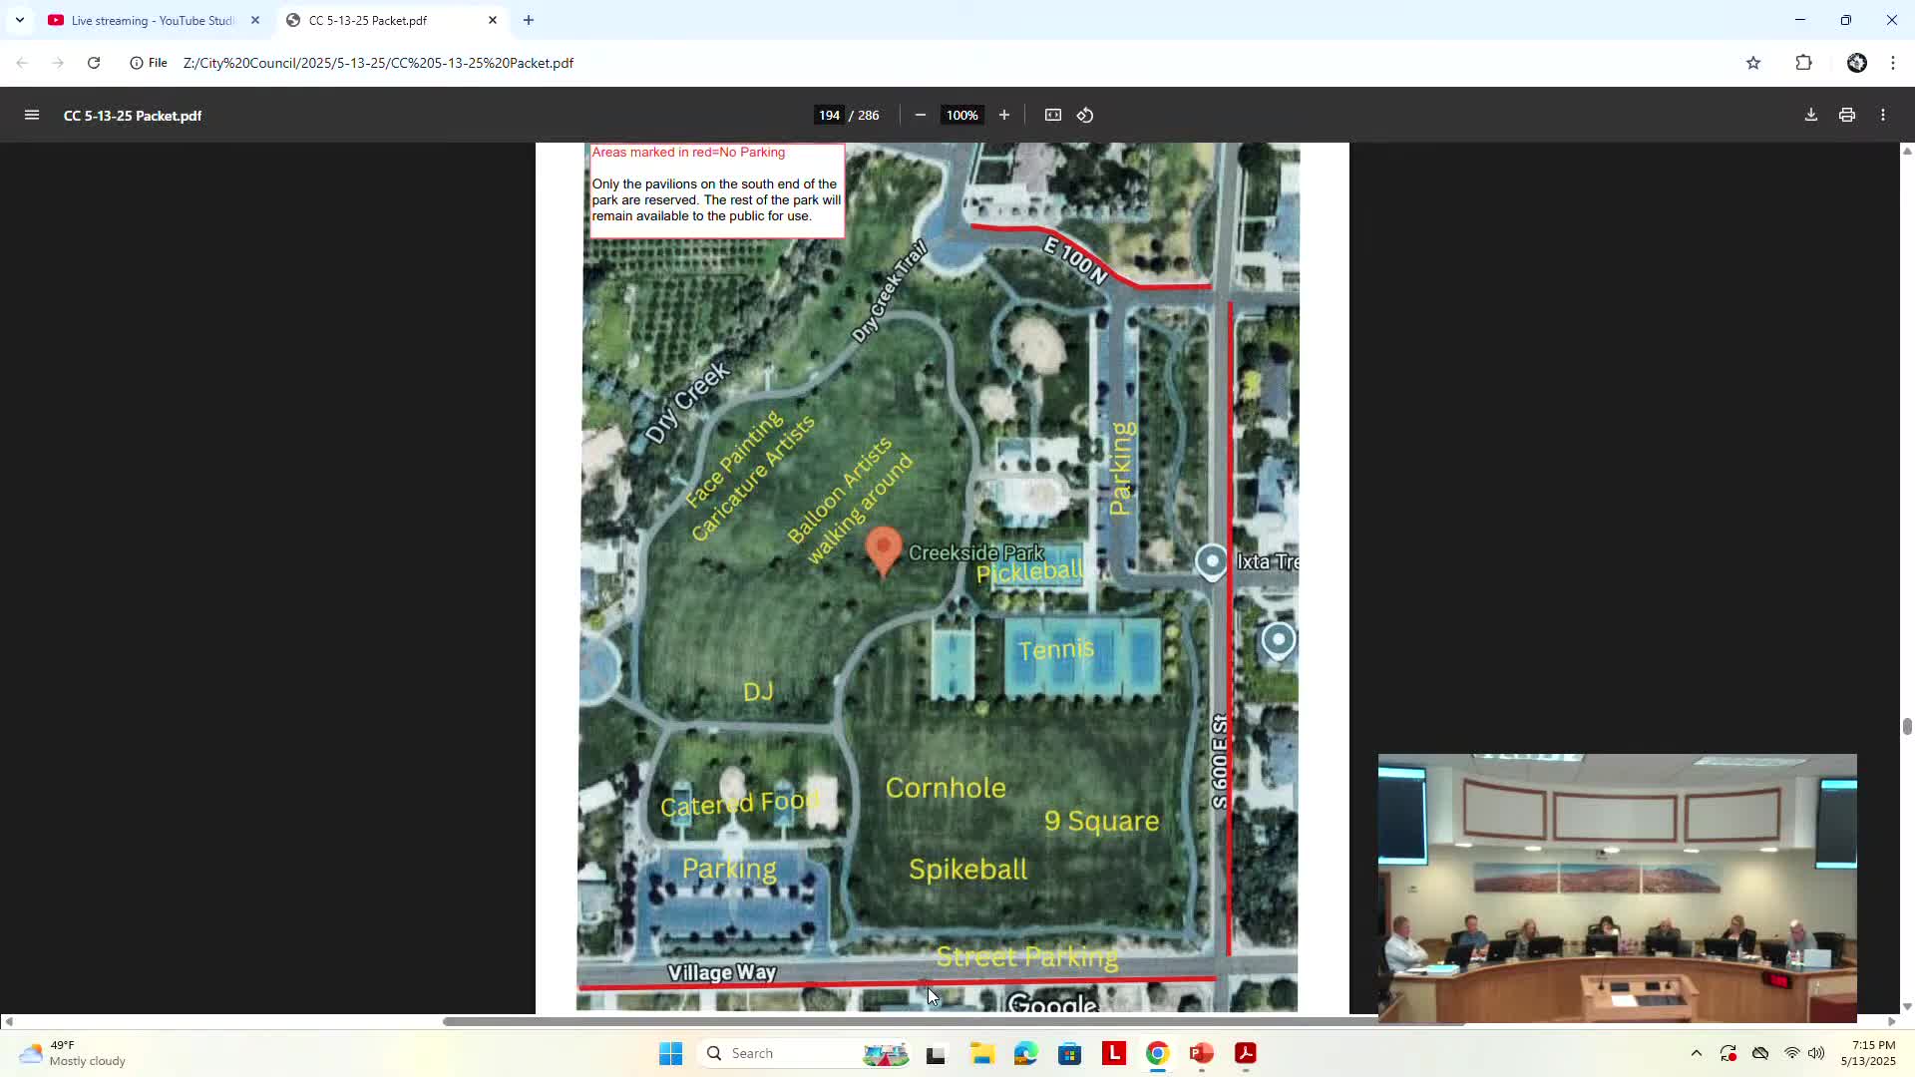Open File Explorer from the taskbar

(982, 1053)
